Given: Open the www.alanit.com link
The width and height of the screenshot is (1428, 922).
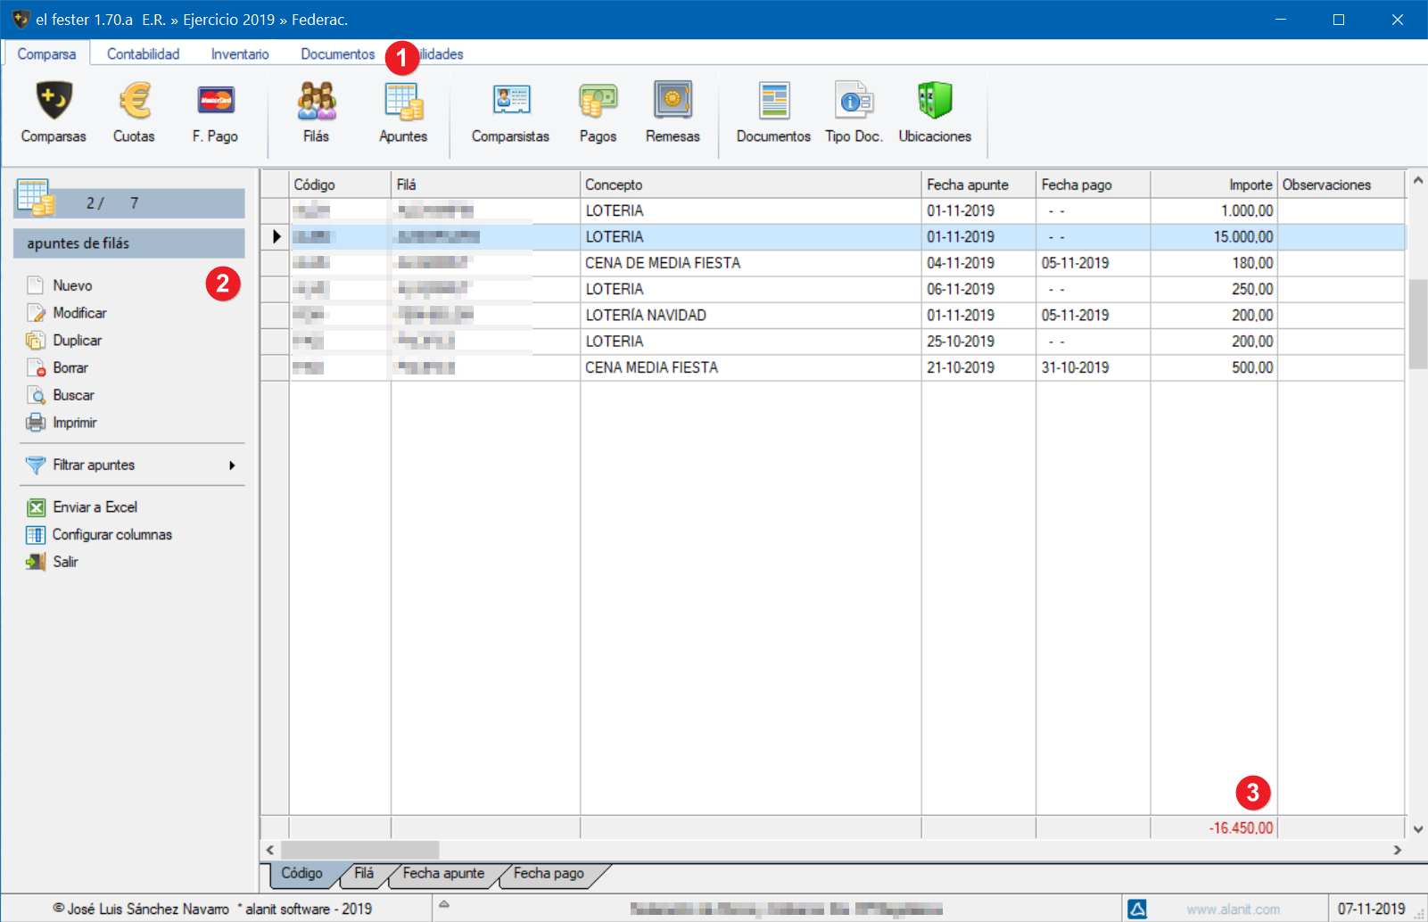Looking at the screenshot, I should click(1233, 910).
